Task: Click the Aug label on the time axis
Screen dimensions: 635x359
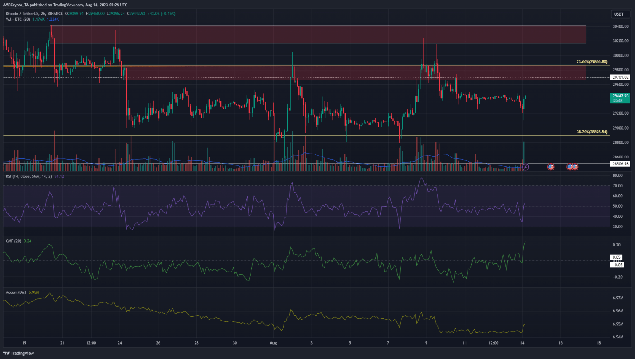Action: (273, 342)
